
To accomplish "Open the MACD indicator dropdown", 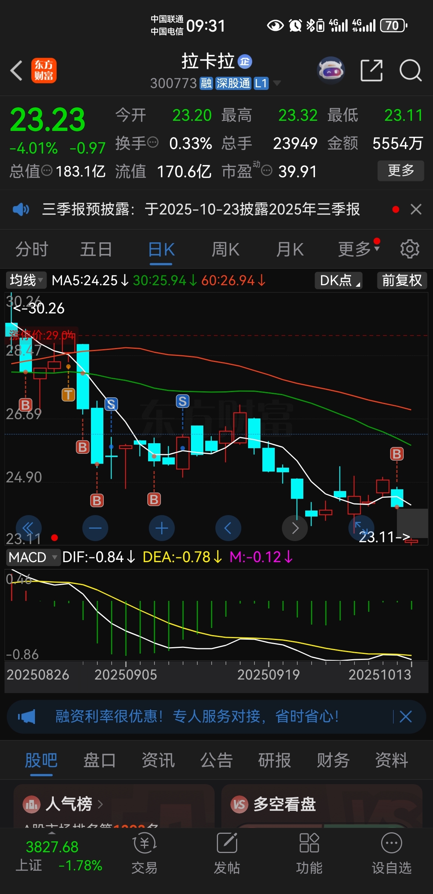I will (x=33, y=557).
